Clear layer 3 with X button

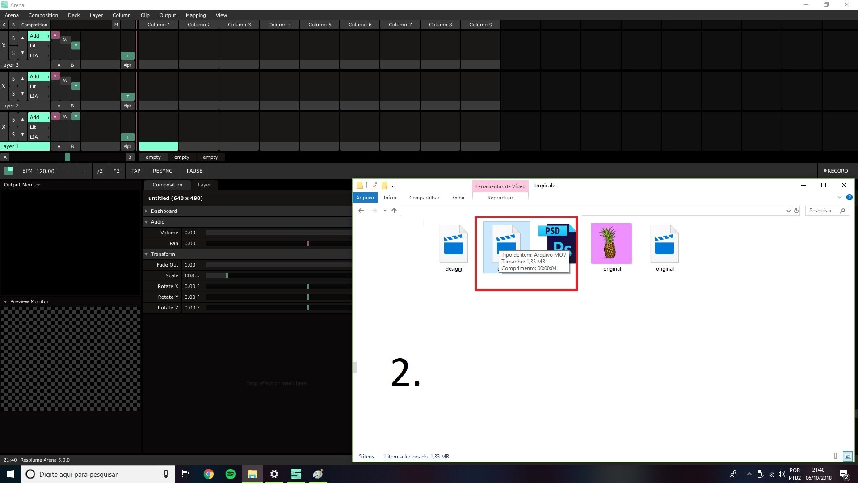tap(4, 46)
